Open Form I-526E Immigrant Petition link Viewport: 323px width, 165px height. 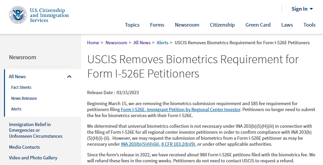(180, 109)
